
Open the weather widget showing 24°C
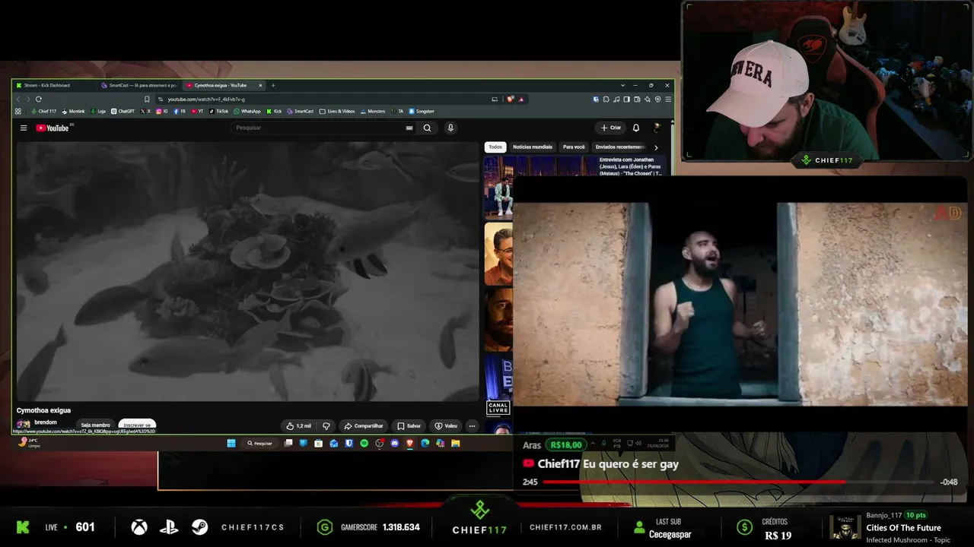[30, 442]
